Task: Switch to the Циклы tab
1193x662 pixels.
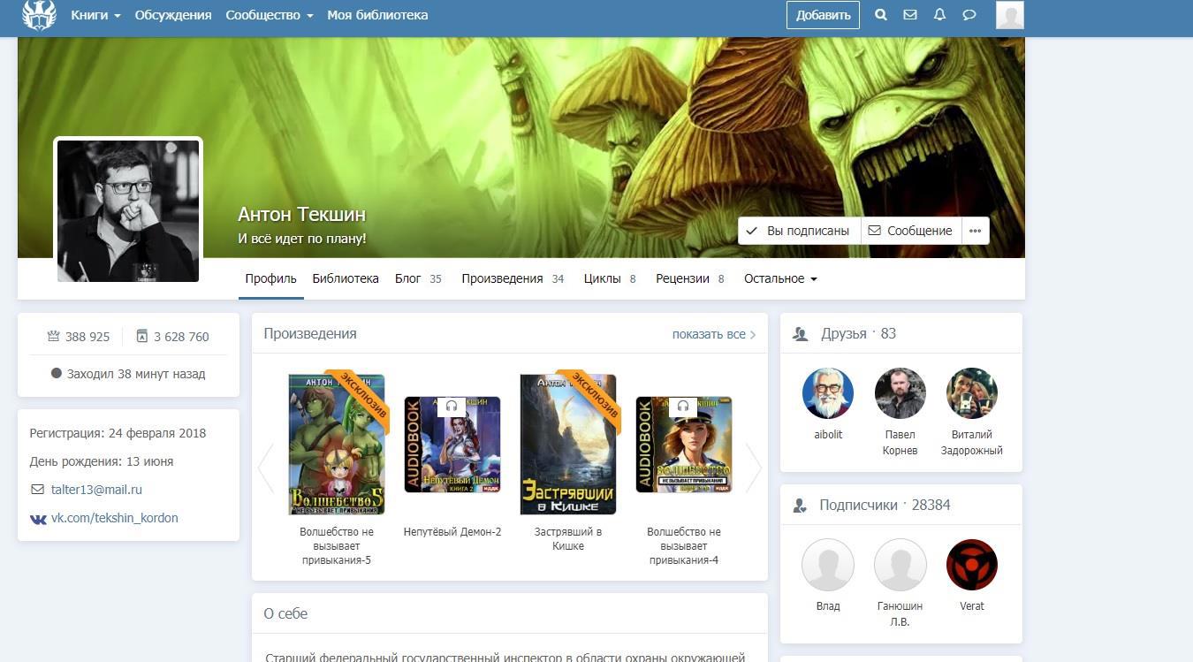Action: click(x=611, y=278)
